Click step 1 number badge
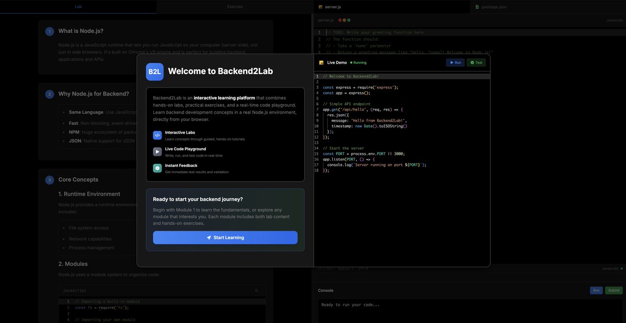Viewport: 626px width, 323px height. pos(50,31)
